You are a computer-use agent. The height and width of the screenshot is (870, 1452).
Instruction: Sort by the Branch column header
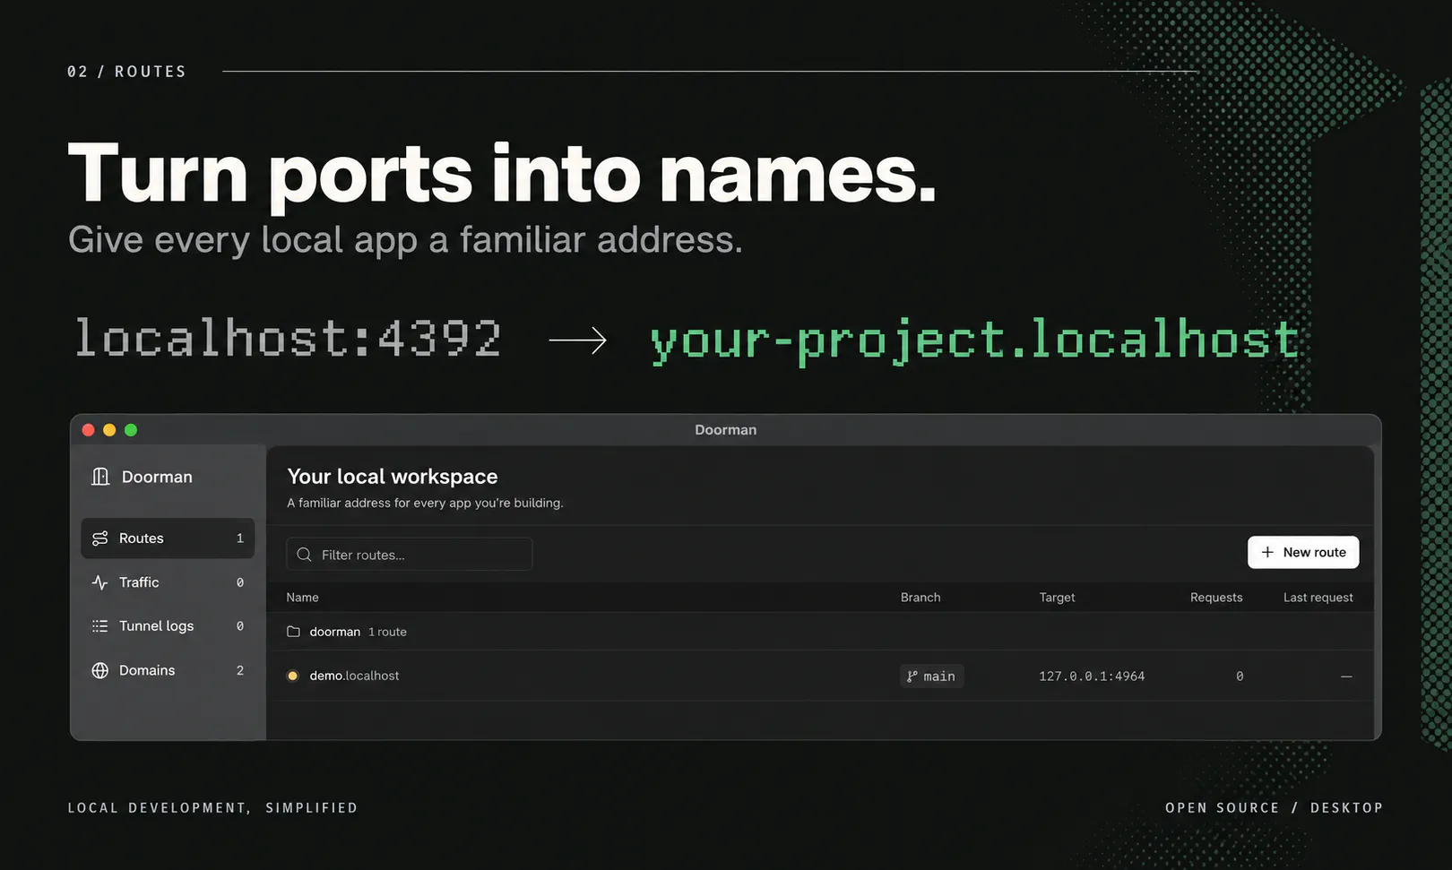point(920,598)
